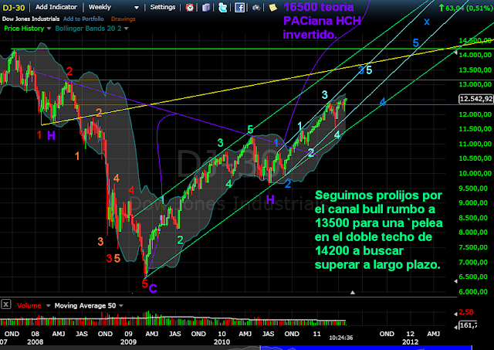This screenshot has height=350, width=494.
Task: Expand the Moving Average 50 dropdown
Action: coord(121,305)
